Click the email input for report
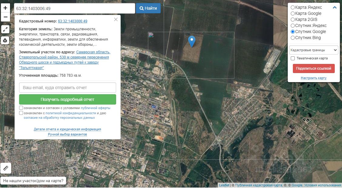342x190 pixels. (68, 88)
